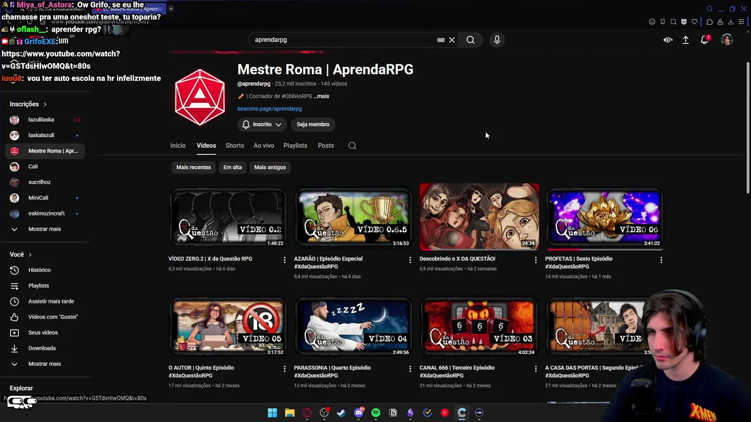
Task: Open browser extensions puzzle icon
Action: (709, 22)
